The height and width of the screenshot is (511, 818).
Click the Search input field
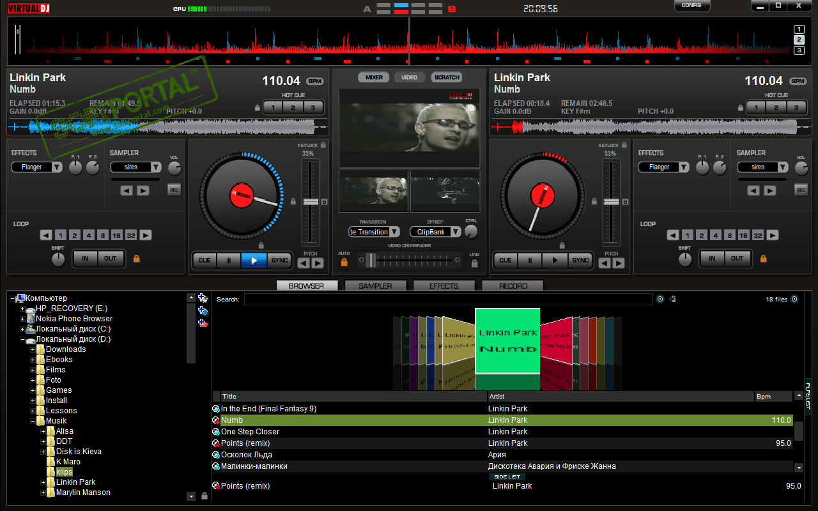pyautogui.click(x=448, y=299)
